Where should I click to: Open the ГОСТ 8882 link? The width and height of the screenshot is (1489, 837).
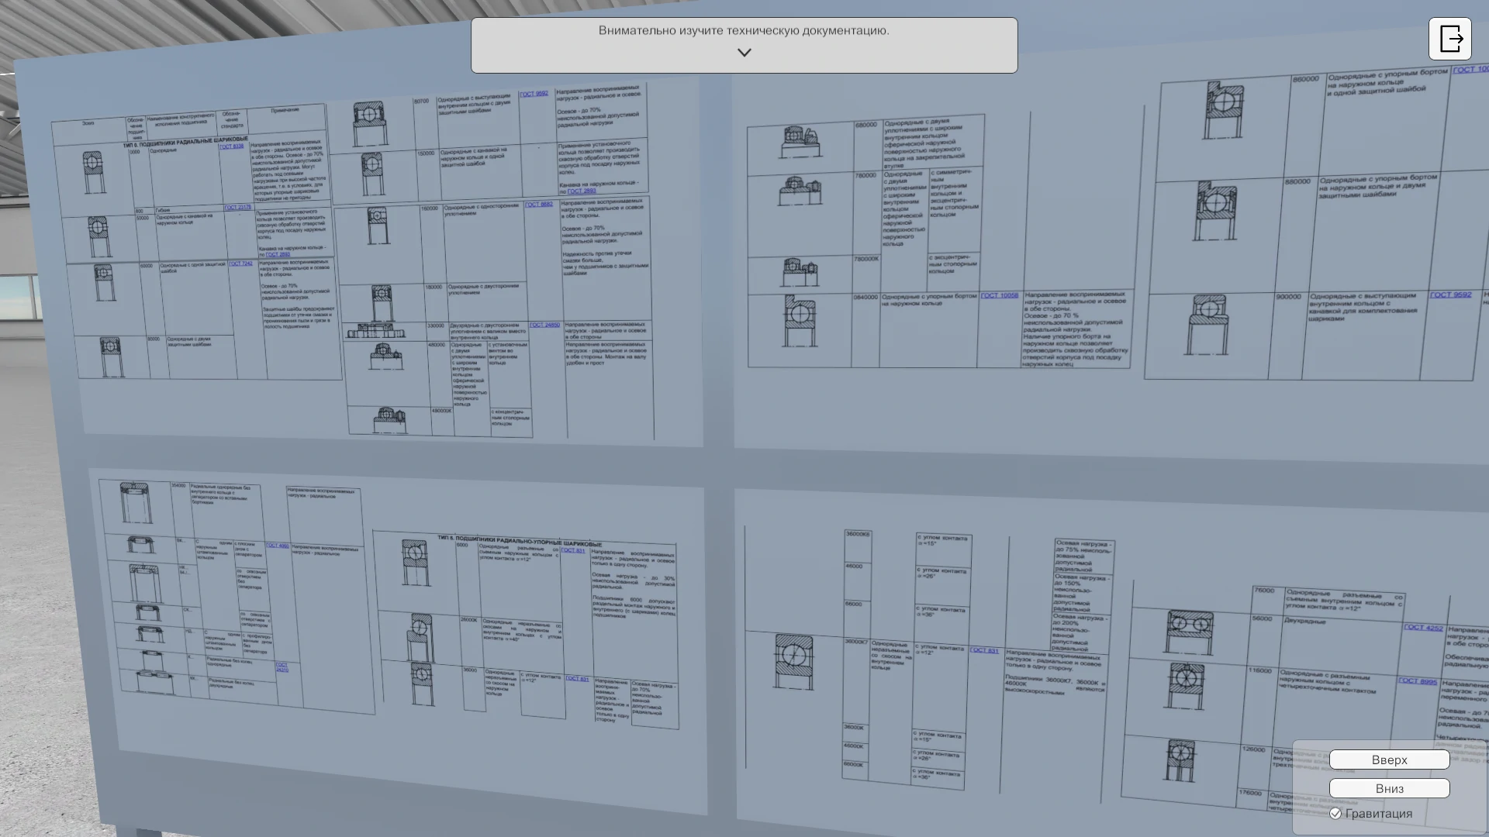click(x=538, y=205)
